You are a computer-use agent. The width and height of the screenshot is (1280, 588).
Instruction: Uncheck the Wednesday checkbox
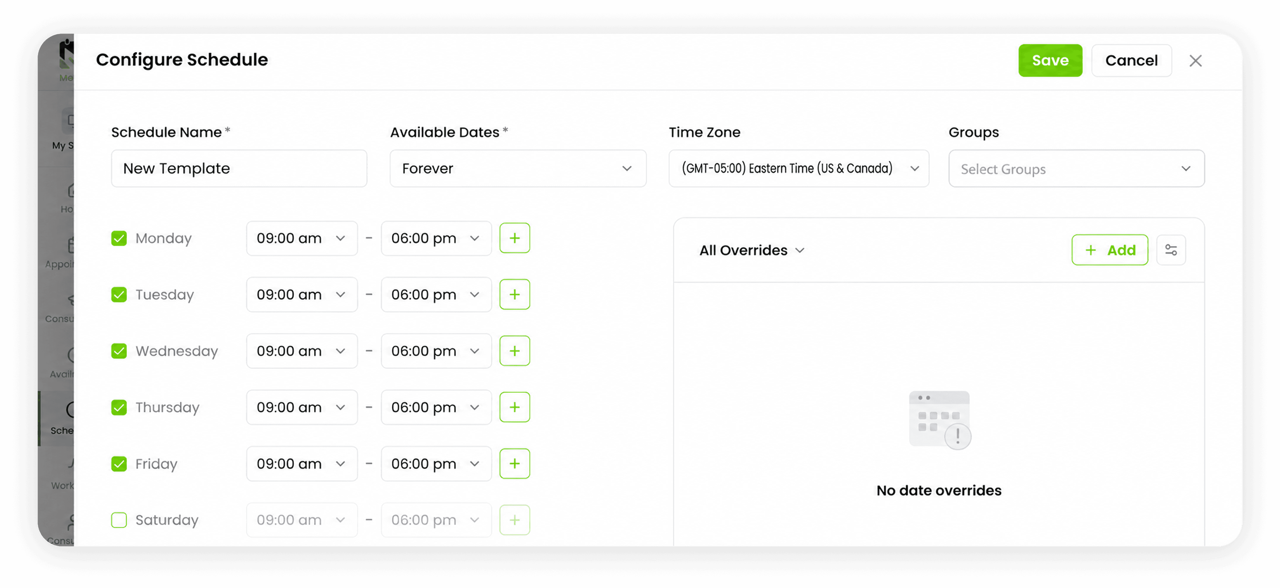pyautogui.click(x=119, y=351)
